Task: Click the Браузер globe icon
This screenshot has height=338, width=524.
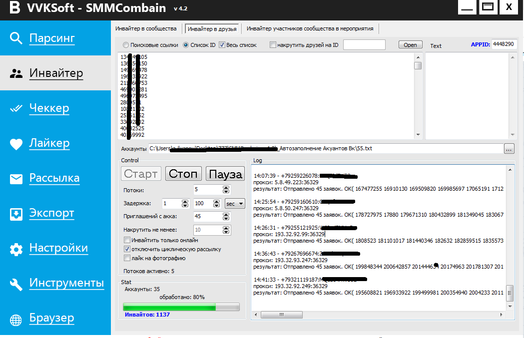Action: [x=16, y=319]
